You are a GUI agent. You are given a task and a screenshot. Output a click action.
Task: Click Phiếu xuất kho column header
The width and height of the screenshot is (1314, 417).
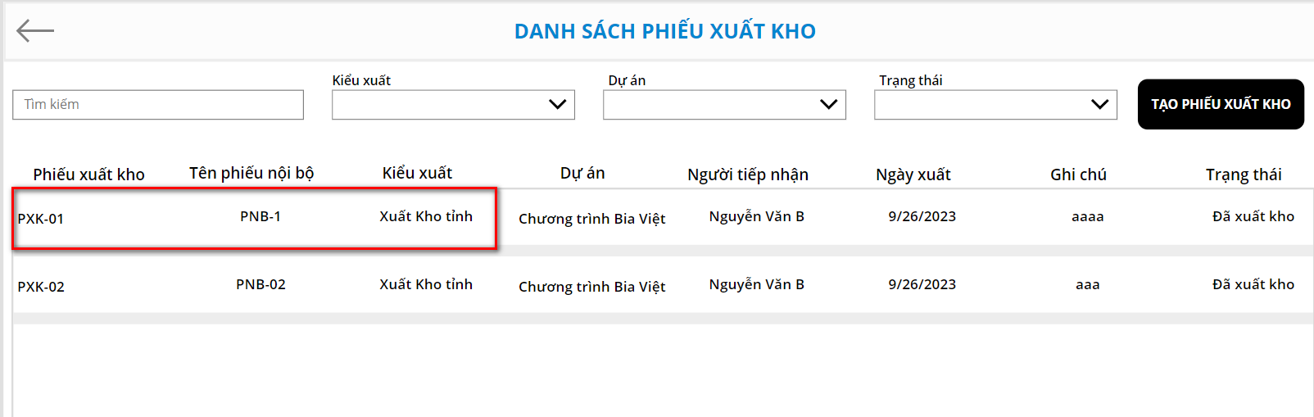(88, 175)
